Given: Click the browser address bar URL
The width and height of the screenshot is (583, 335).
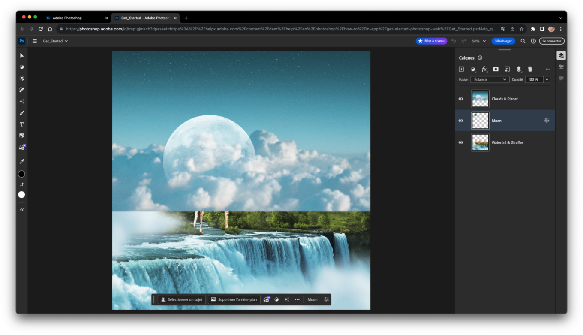Looking at the screenshot, I should point(281,29).
